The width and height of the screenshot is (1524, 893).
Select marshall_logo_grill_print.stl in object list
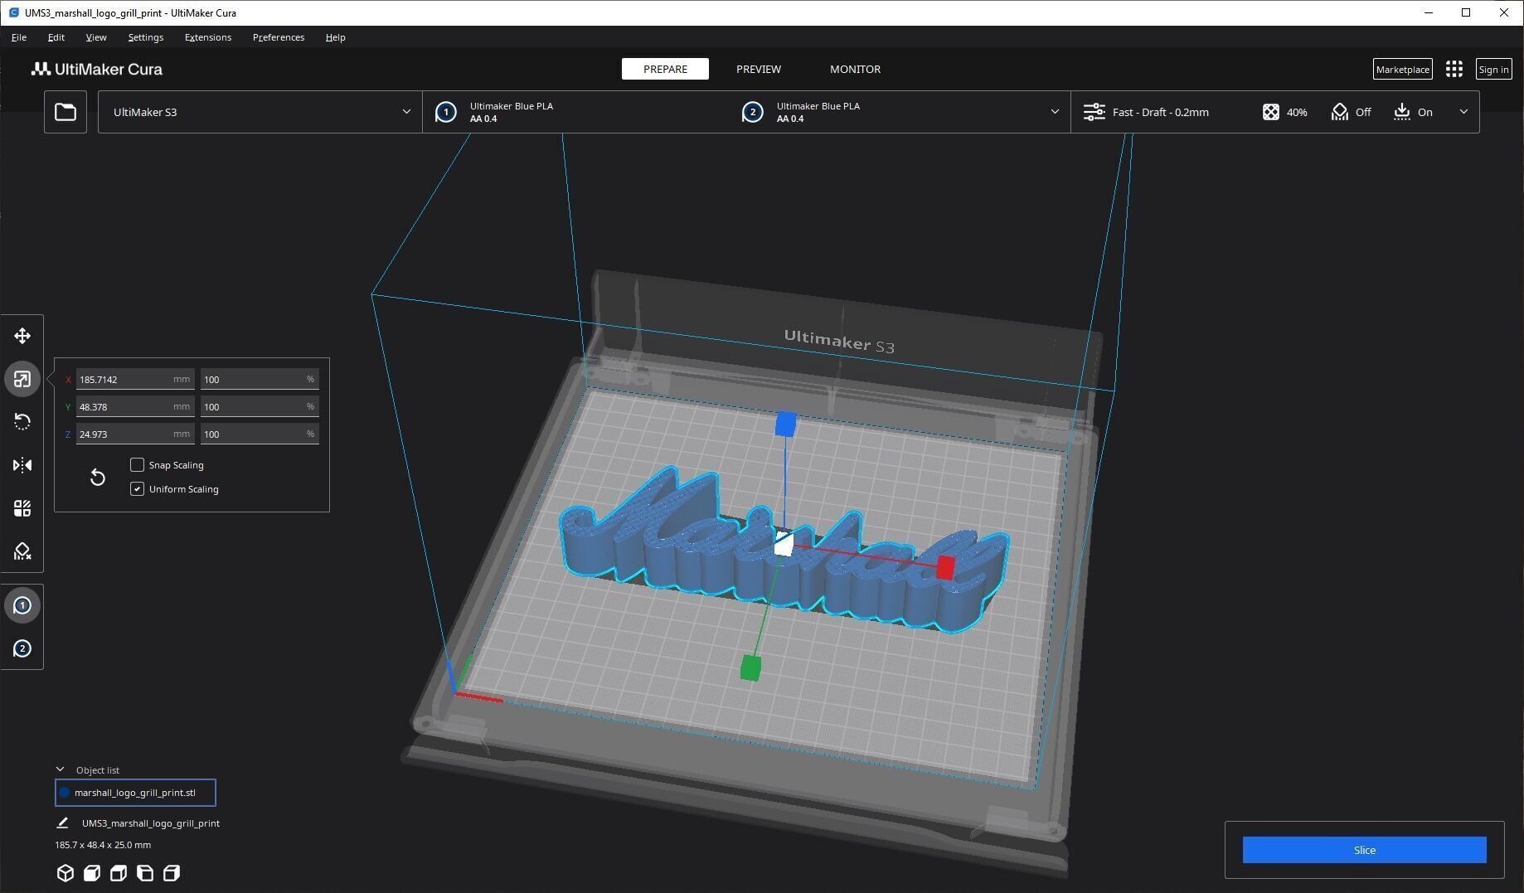click(x=135, y=793)
